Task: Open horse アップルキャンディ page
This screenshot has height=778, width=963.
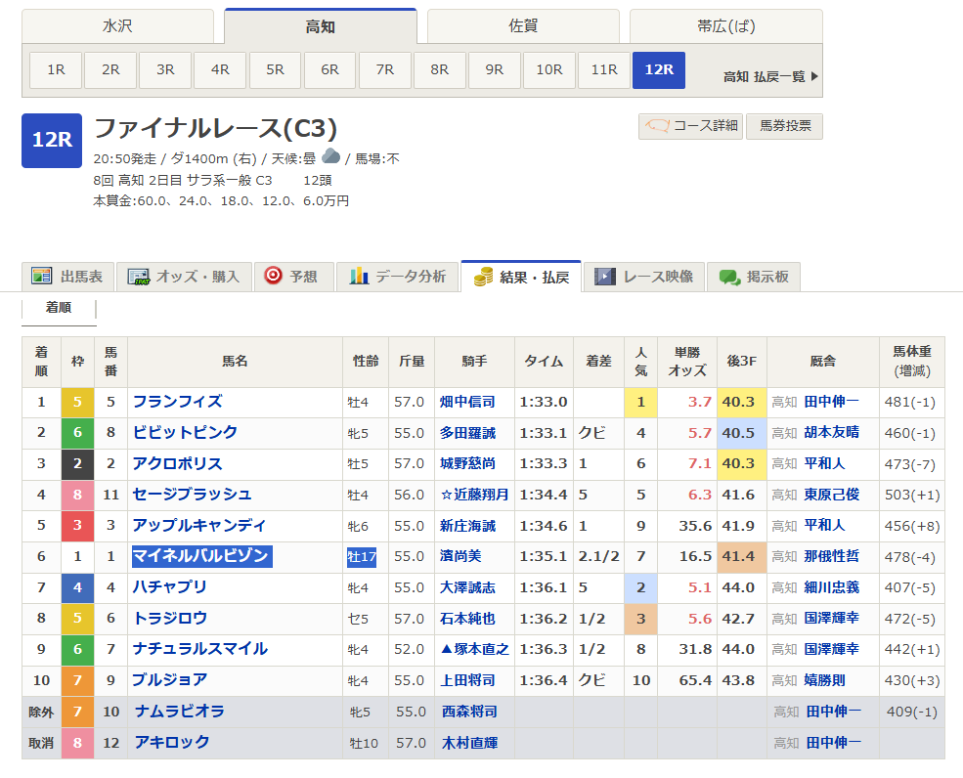Action: click(x=199, y=526)
